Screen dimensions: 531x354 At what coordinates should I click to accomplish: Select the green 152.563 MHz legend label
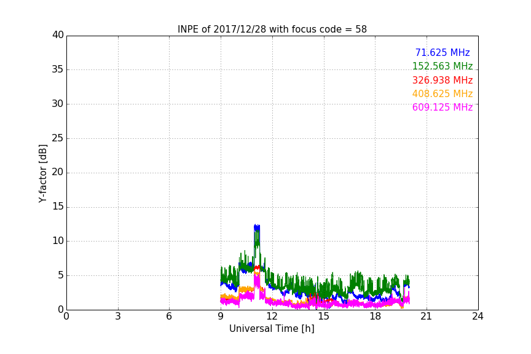(x=442, y=66)
